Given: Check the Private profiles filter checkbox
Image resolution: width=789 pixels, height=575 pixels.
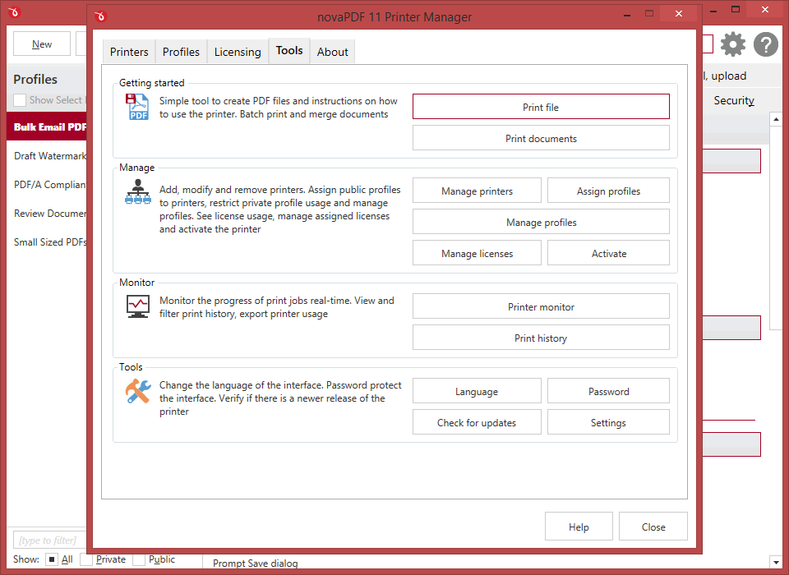Looking at the screenshot, I should coord(86,559).
